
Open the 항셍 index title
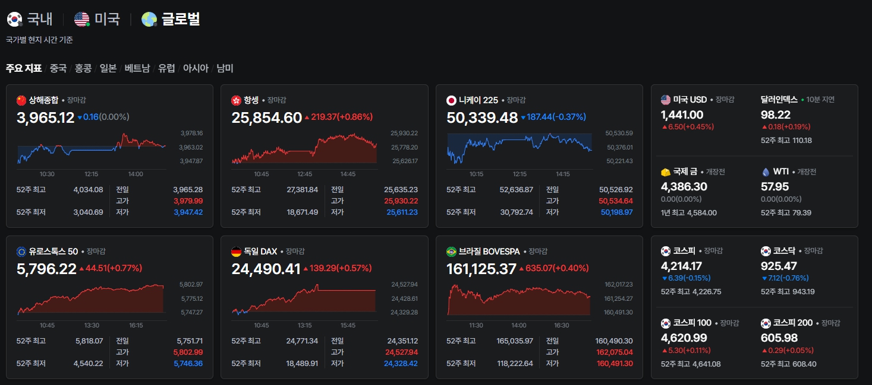point(251,100)
